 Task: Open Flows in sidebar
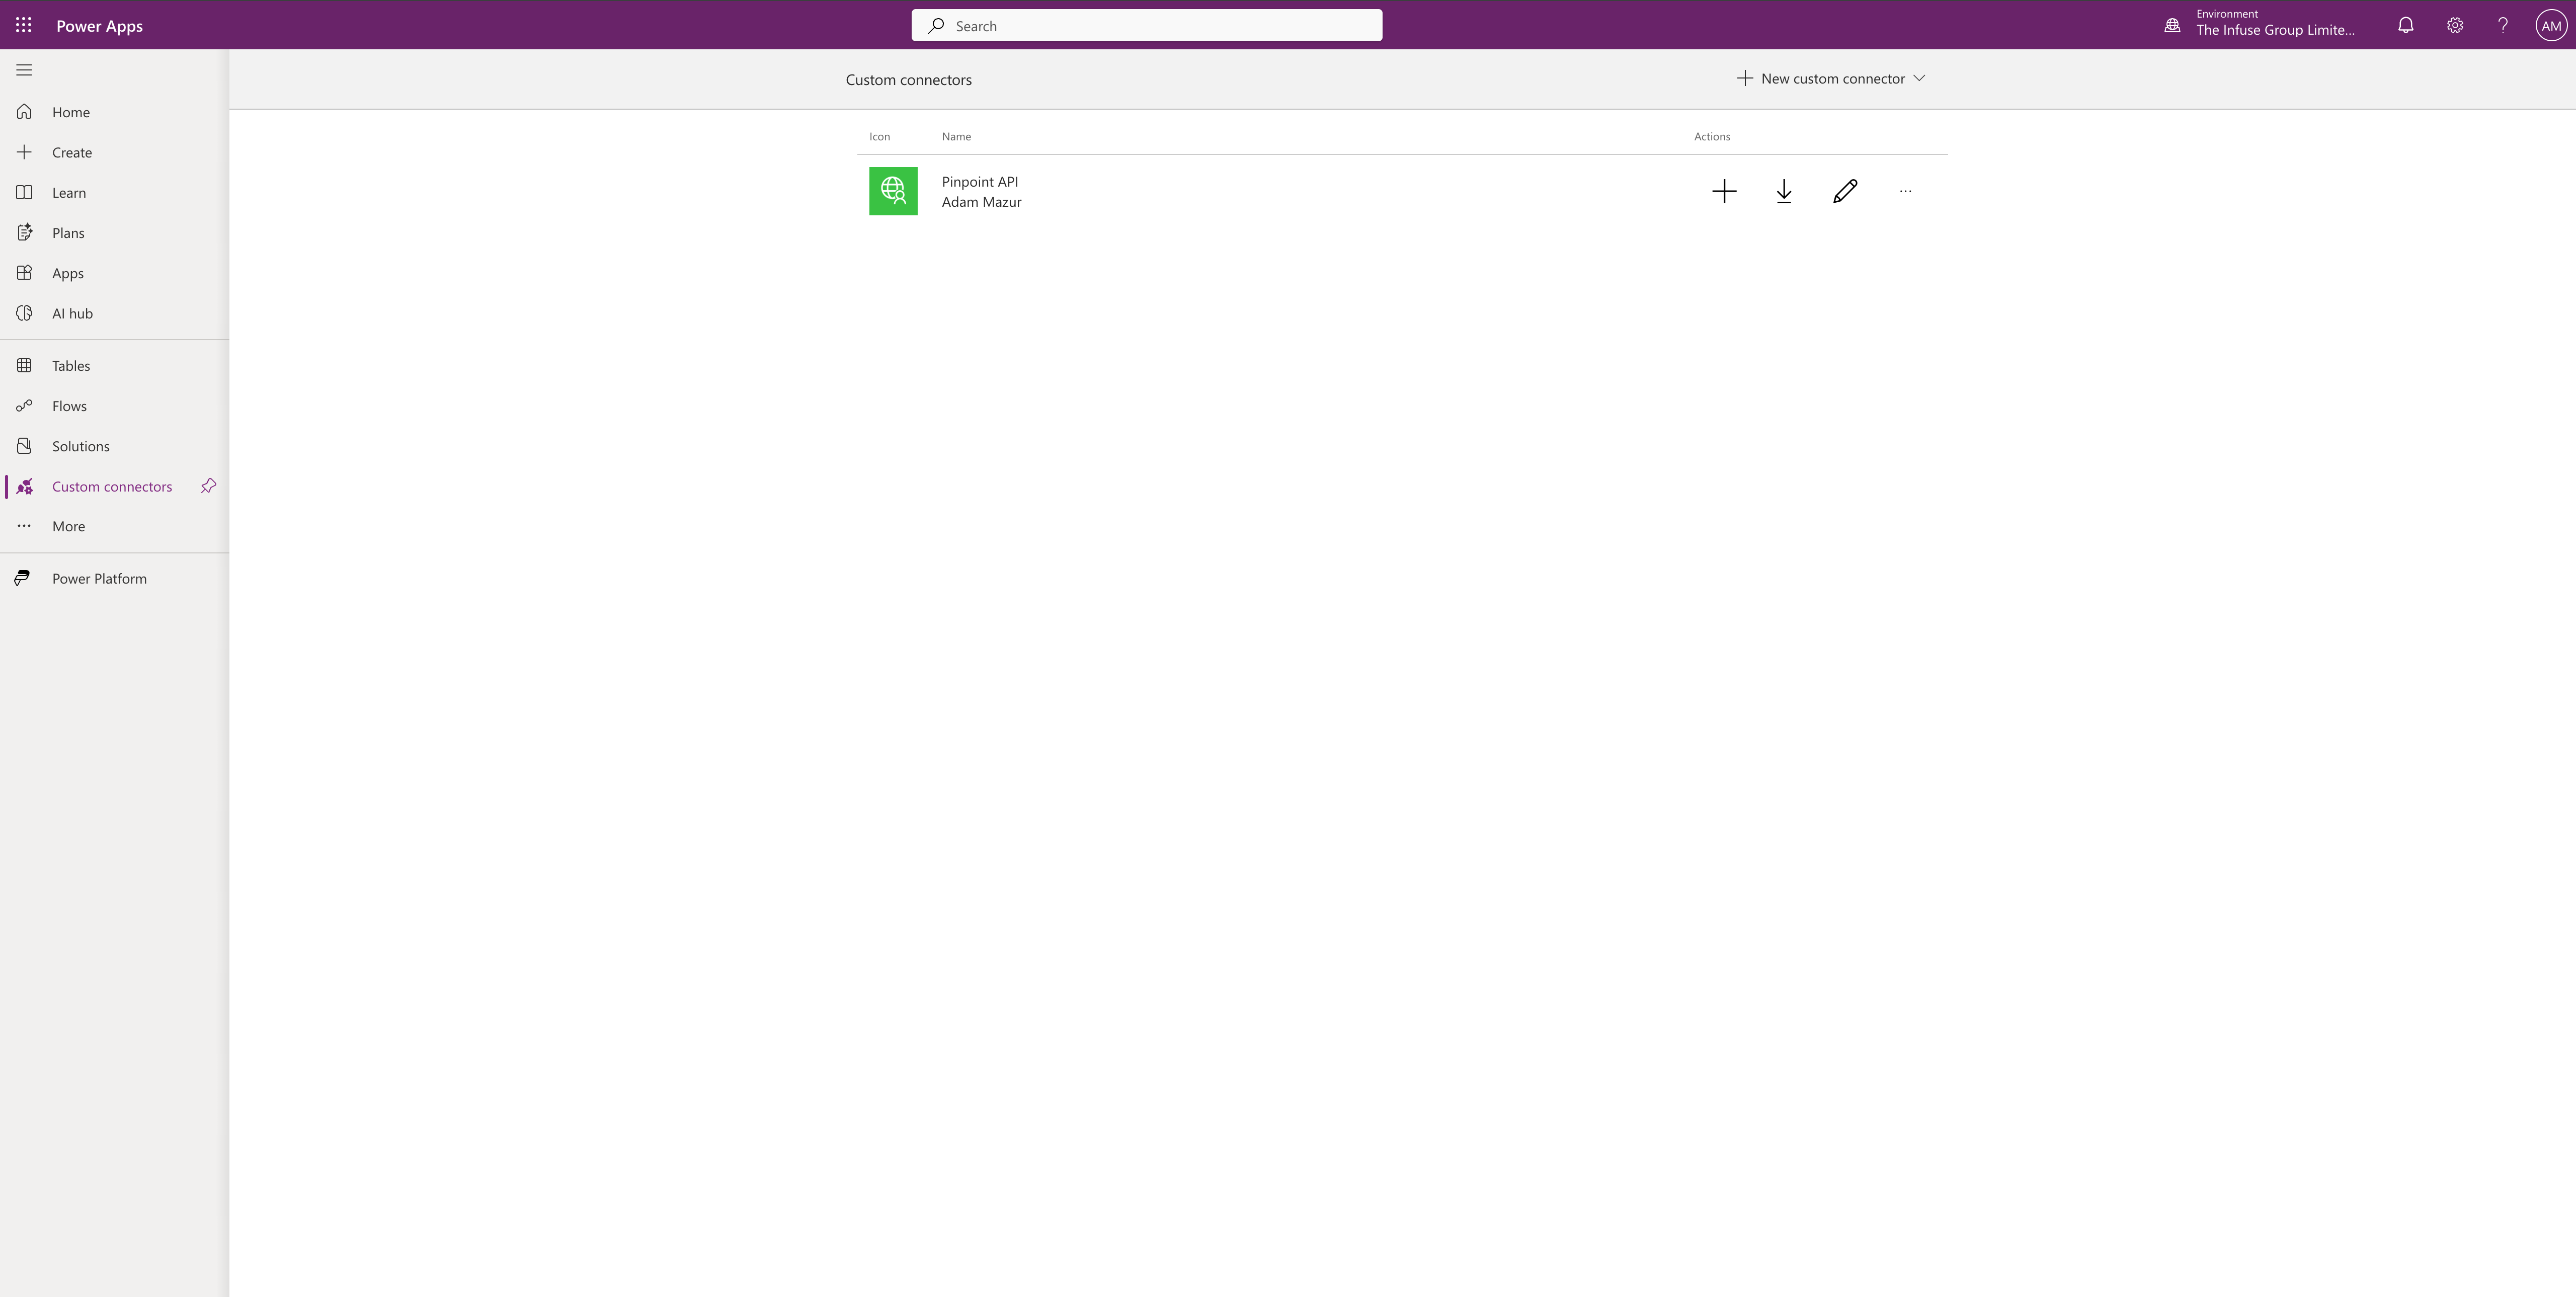tap(114, 406)
